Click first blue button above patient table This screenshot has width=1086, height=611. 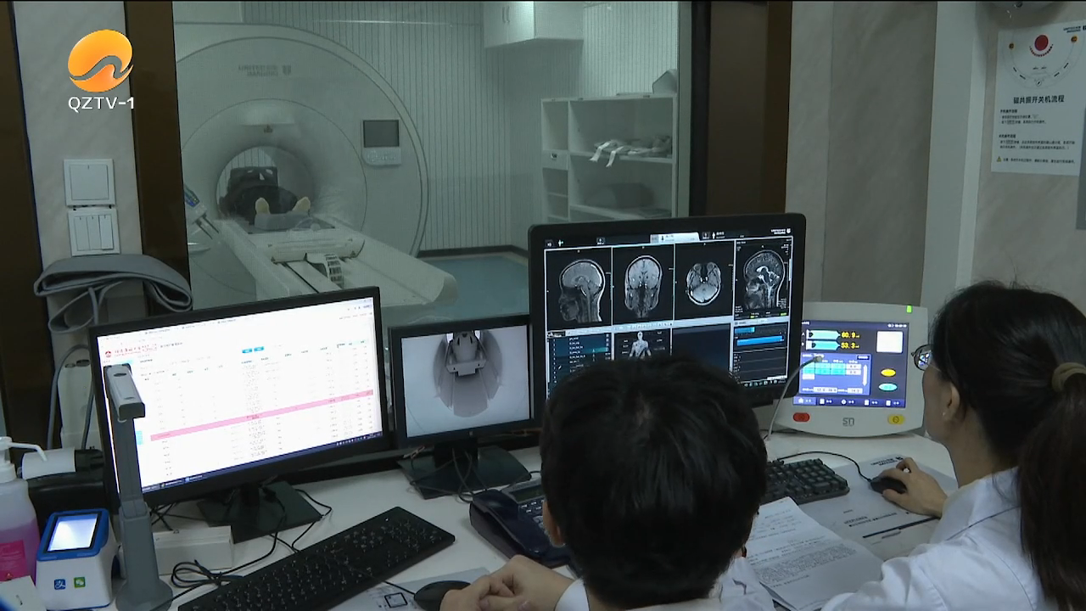(247, 349)
